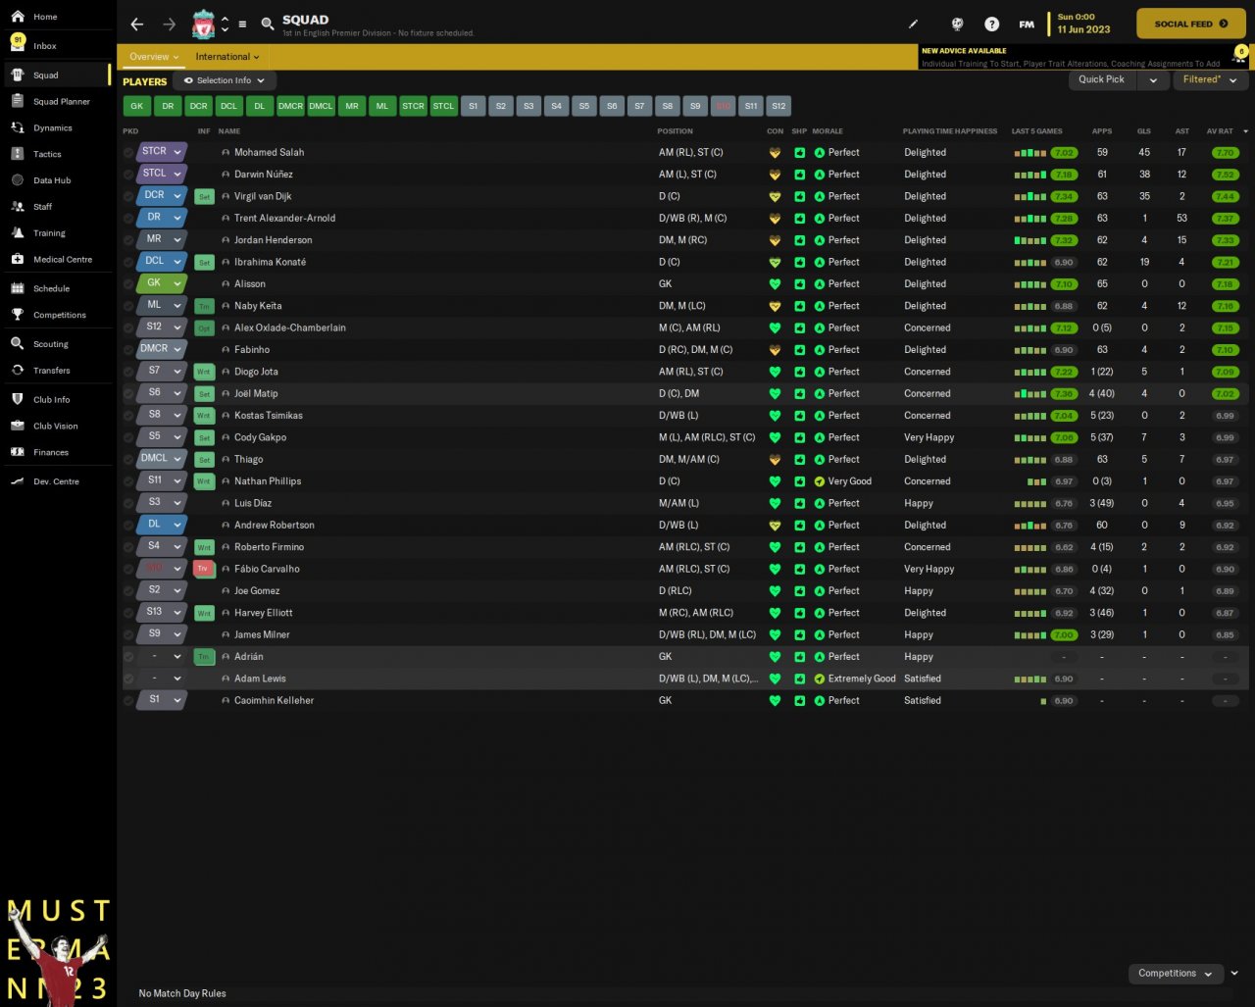Open the empty position dropdown for Adam Lewis
Screen dimensions: 1255x1007
pyautogui.click(x=162, y=679)
